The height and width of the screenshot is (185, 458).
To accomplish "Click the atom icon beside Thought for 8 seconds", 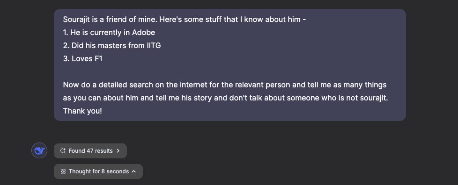I will tap(63, 171).
